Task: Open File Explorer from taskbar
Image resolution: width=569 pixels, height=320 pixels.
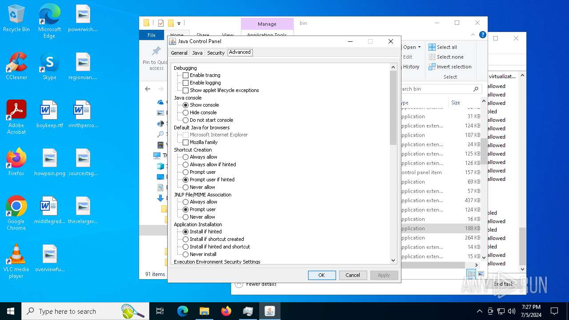Action: (204, 311)
